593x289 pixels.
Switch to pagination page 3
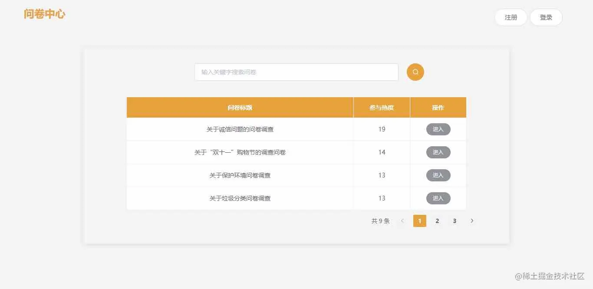coord(455,221)
